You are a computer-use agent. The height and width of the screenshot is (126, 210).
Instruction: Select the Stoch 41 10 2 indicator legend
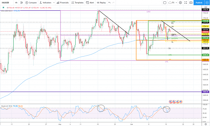coord(6,106)
